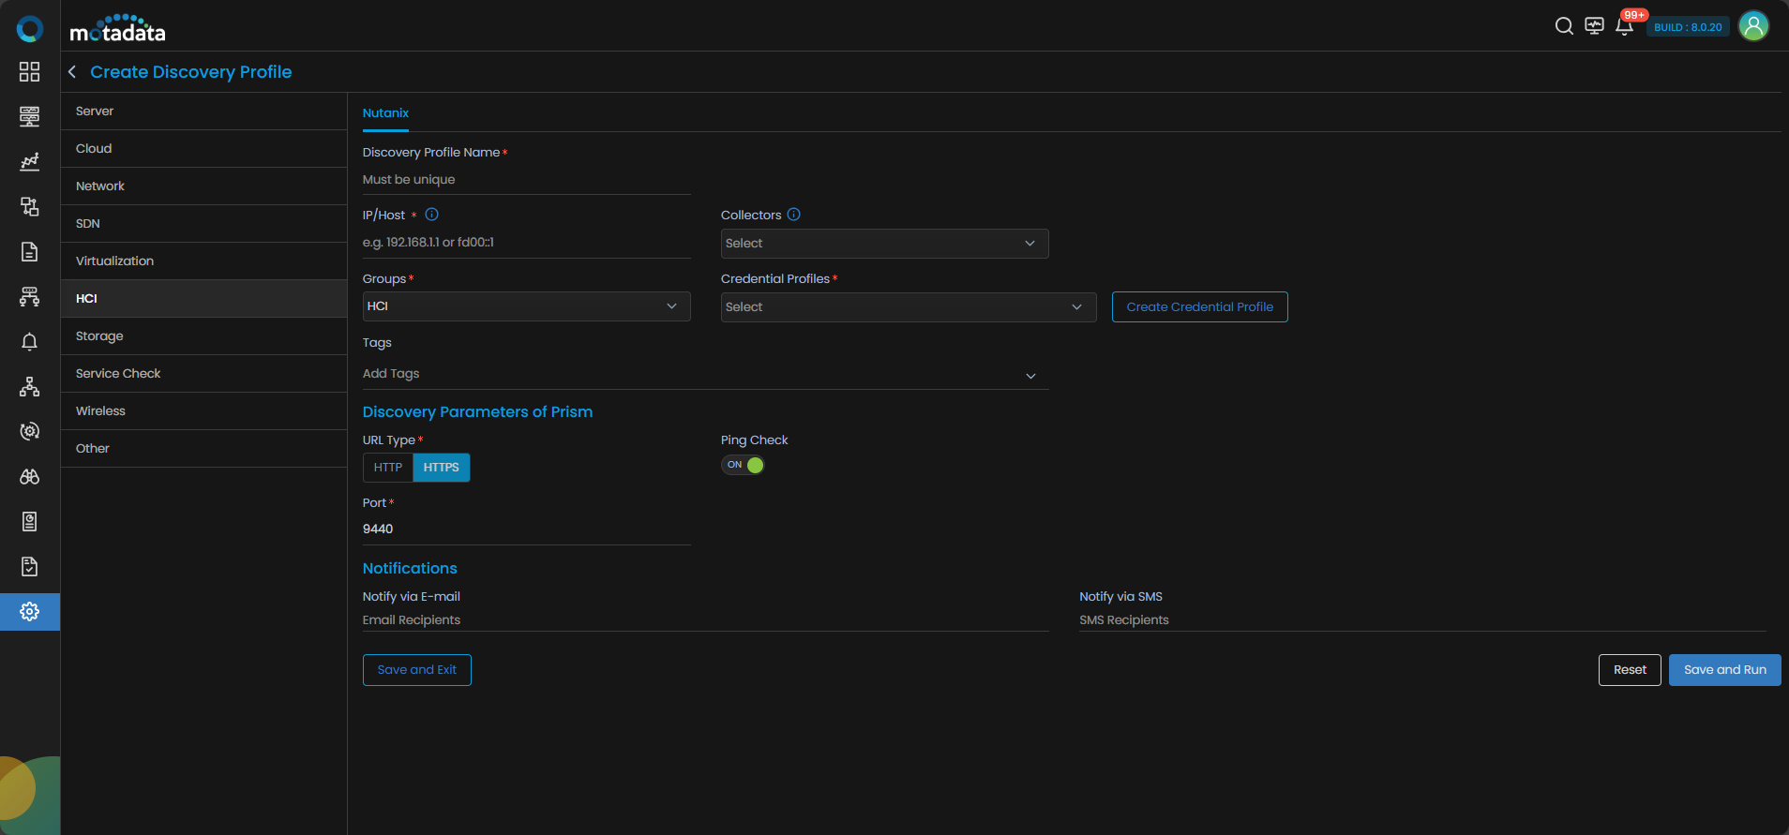Viewport: 1789px width, 835px height.
Task: Click the Save and Exit button
Action: [416, 670]
